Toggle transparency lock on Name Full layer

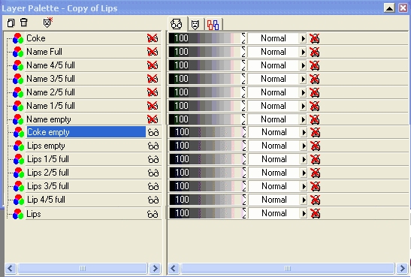point(315,52)
